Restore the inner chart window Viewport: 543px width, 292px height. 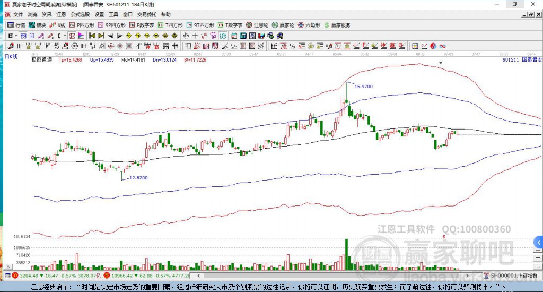pos(531,14)
